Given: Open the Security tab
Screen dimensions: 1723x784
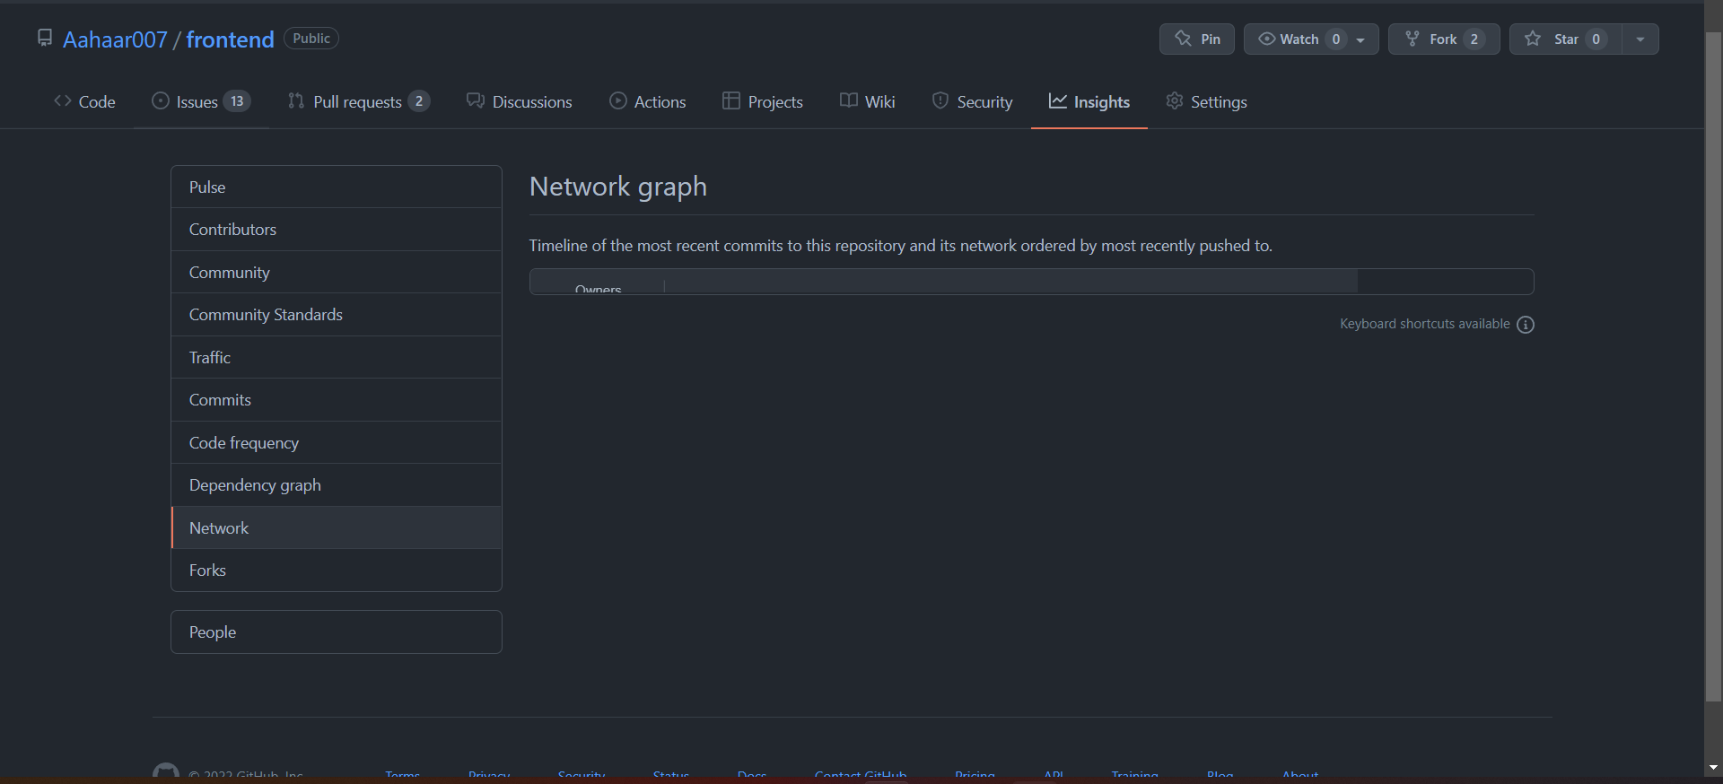Looking at the screenshot, I should pyautogui.click(x=972, y=101).
